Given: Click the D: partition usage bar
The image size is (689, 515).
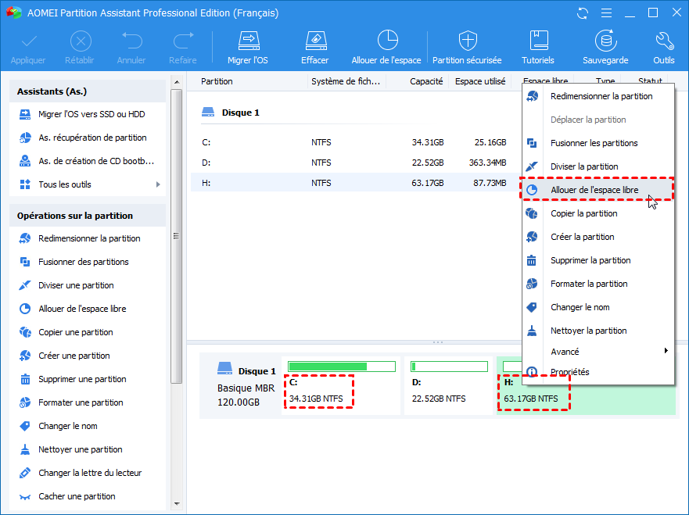Looking at the screenshot, I should tap(449, 367).
